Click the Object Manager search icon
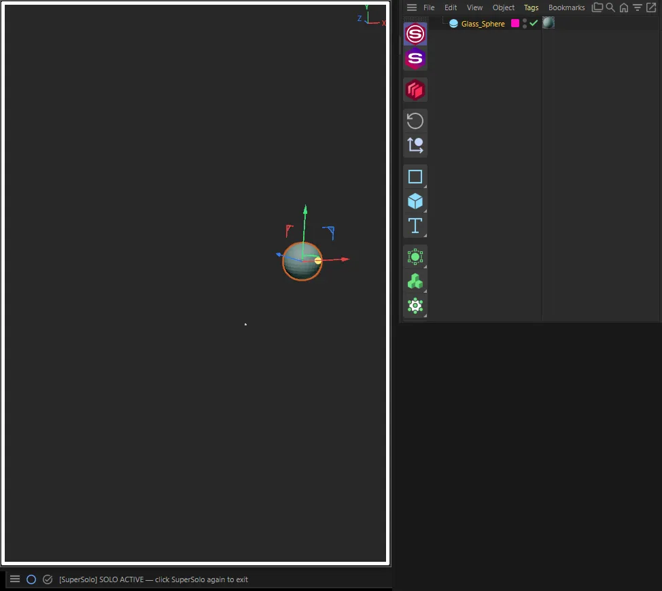This screenshot has width=662, height=591. click(x=610, y=7)
